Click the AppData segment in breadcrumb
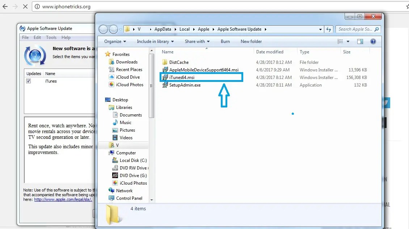Viewport: 409px width, 229px height. [163, 29]
